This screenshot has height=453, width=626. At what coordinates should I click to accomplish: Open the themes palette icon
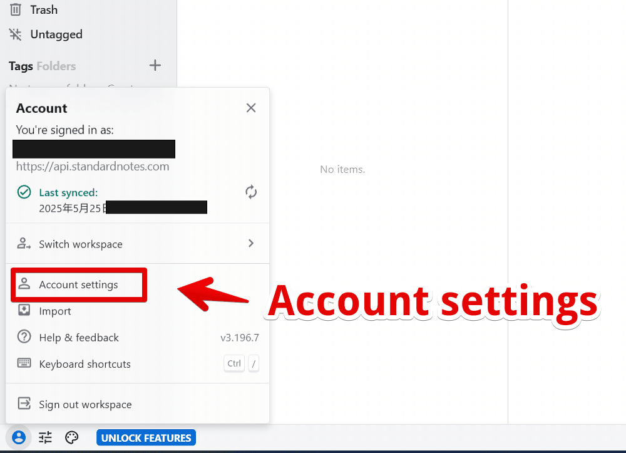coord(72,438)
